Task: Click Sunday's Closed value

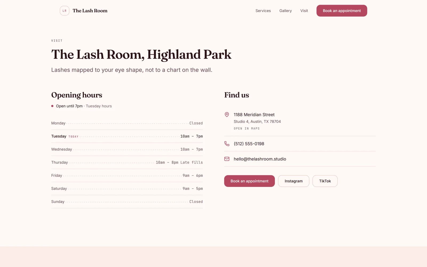Action: [x=196, y=202]
